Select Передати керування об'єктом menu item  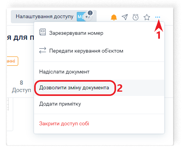99,51
